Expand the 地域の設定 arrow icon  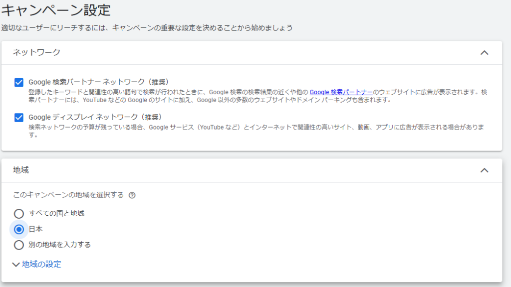(x=16, y=265)
